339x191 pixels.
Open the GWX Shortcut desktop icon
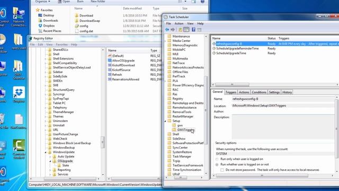pyautogui.click(x=19, y=70)
